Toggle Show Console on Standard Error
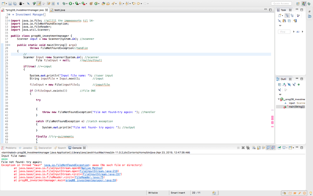This screenshot has width=313, height=196. coord(273,148)
